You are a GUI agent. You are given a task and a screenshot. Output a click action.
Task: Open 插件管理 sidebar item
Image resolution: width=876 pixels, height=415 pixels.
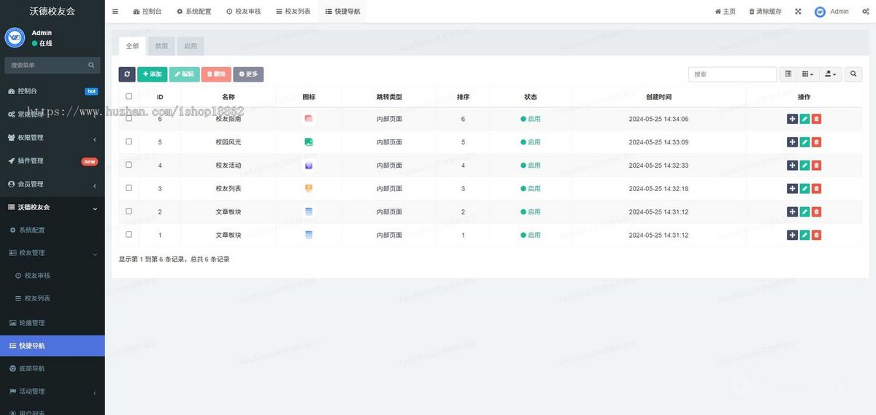[53, 161]
